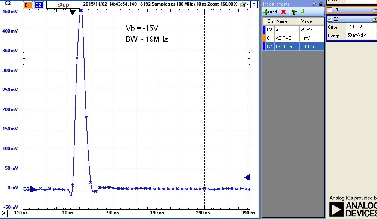377x220 pixels.
Task: Select the C2 Fall Time measurement row
Action: click(293, 46)
